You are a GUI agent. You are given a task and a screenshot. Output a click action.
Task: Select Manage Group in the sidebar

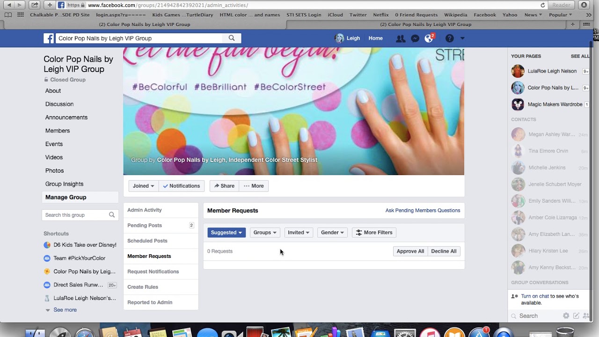pos(80,197)
